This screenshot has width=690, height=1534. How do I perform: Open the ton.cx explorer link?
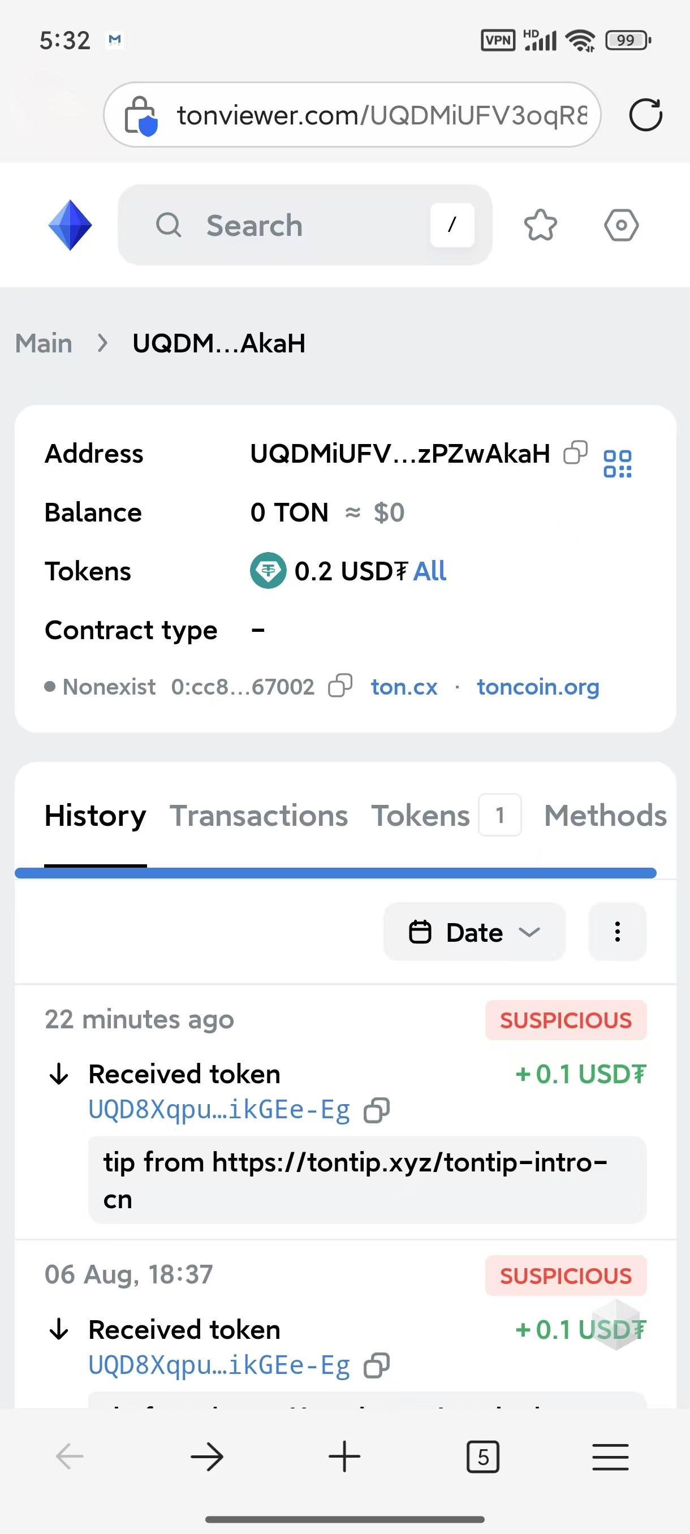click(404, 687)
